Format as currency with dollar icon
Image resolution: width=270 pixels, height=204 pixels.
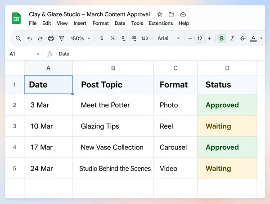pos(102,38)
